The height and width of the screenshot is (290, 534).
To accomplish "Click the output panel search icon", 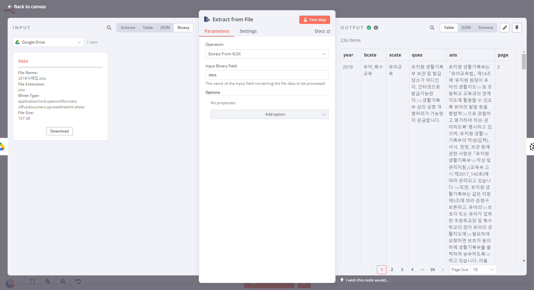I will [432, 28].
